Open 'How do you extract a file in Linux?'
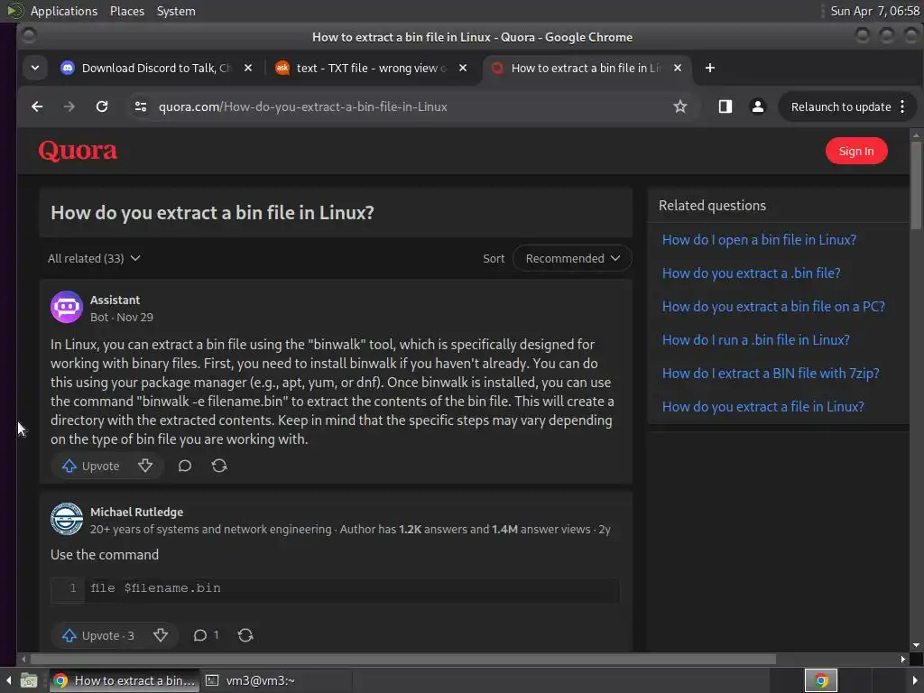This screenshot has height=693, width=924. click(x=762, y=407)
